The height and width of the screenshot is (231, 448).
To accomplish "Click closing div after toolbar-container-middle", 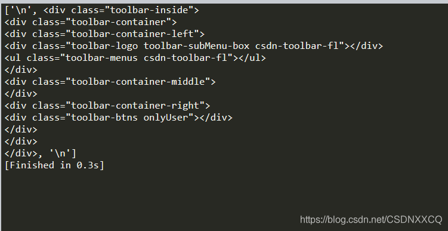I will click(21, 94).
